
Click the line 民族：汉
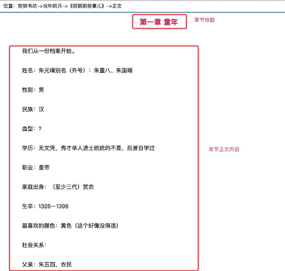(33, 109)
